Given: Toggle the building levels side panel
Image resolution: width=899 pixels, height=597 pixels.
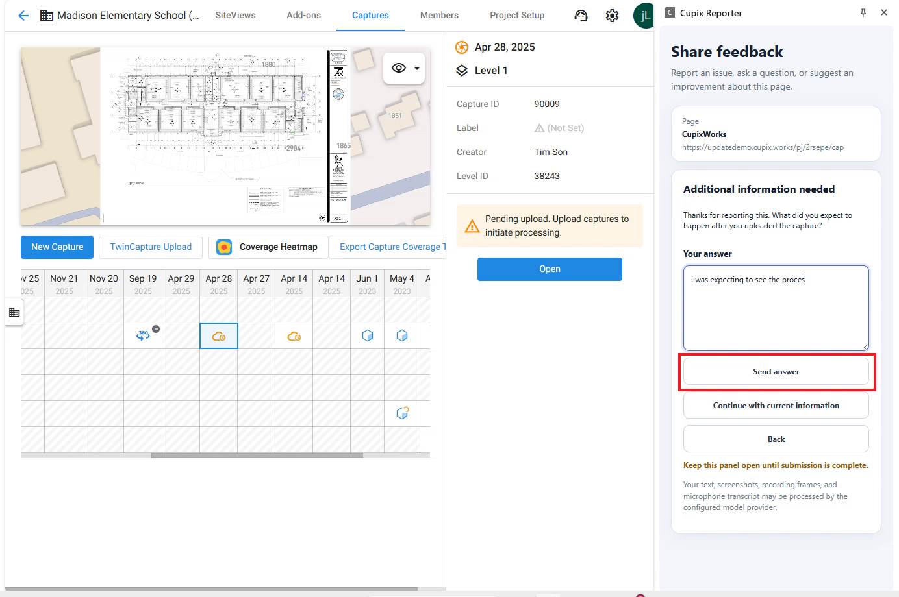Looking at the screenshot, I should tap(14, 313).
